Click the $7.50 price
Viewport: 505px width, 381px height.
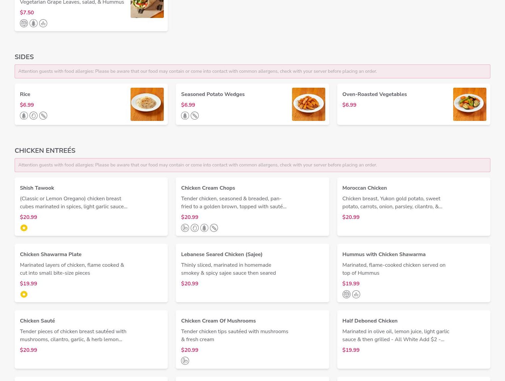coord(27,13)
